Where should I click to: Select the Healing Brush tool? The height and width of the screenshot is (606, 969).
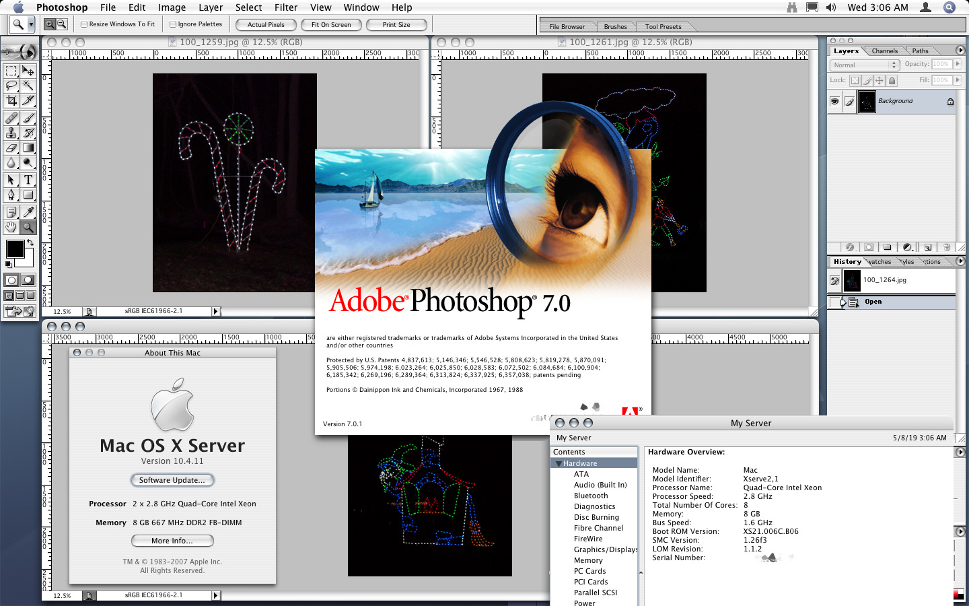(11, 118)
